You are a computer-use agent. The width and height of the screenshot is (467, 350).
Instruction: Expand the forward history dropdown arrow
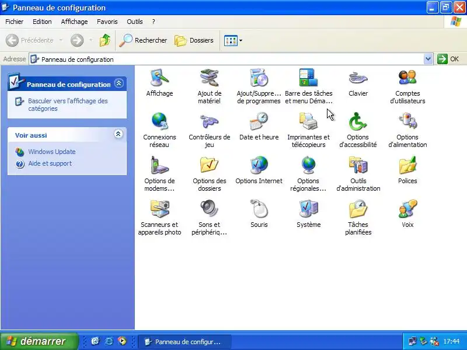pos(91,40)
